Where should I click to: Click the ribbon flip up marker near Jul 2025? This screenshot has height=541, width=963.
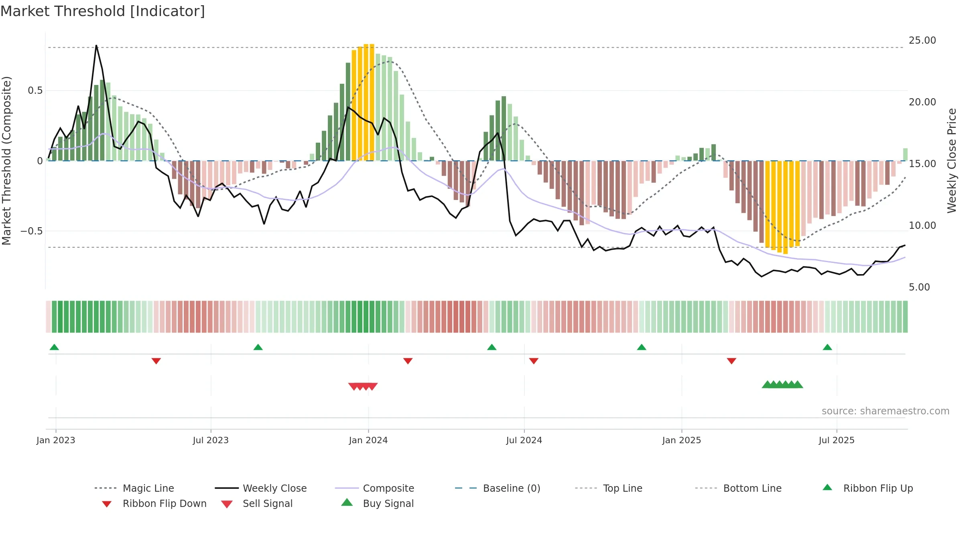pyautogui.click(x=827, y=347)
